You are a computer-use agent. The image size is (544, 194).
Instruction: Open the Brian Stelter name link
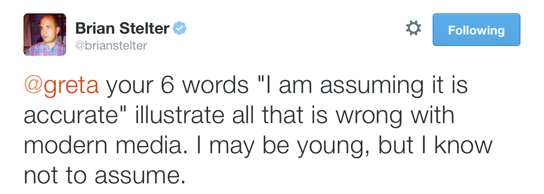click(122, 29)
